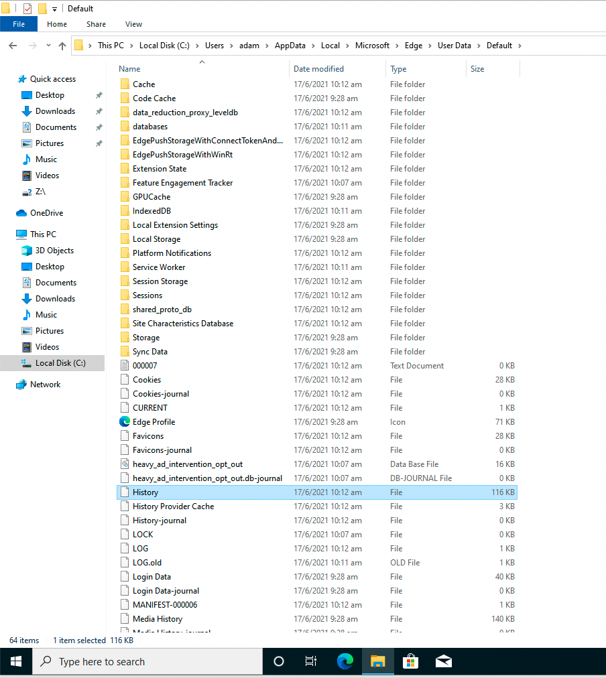The width and height of the screenshot is (606, 678).
Task: Switch to the Share ribbon tab
Action: pyautogui.click(x=96, y=24)
